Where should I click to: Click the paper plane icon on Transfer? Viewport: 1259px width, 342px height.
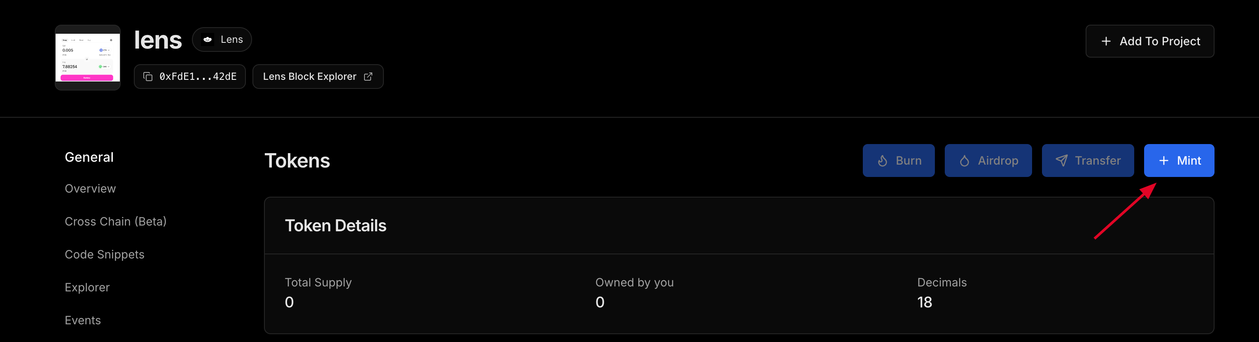click(1061, 161)
